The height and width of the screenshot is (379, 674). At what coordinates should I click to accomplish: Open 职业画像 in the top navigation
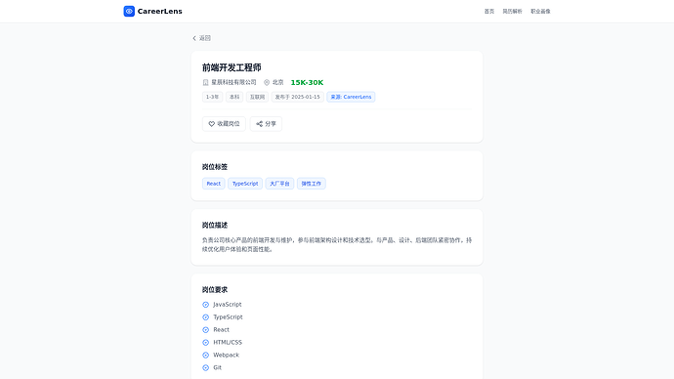tap(540, 11)
